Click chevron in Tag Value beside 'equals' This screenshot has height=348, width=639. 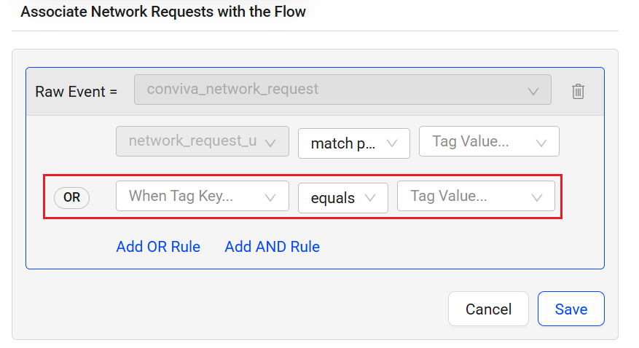click(x=537, y=197)
